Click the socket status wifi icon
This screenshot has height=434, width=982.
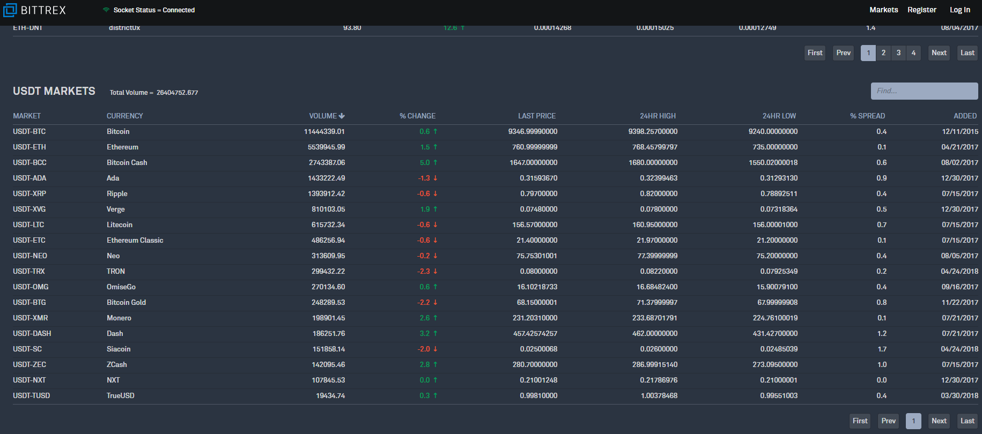click(x=106, y=10)
